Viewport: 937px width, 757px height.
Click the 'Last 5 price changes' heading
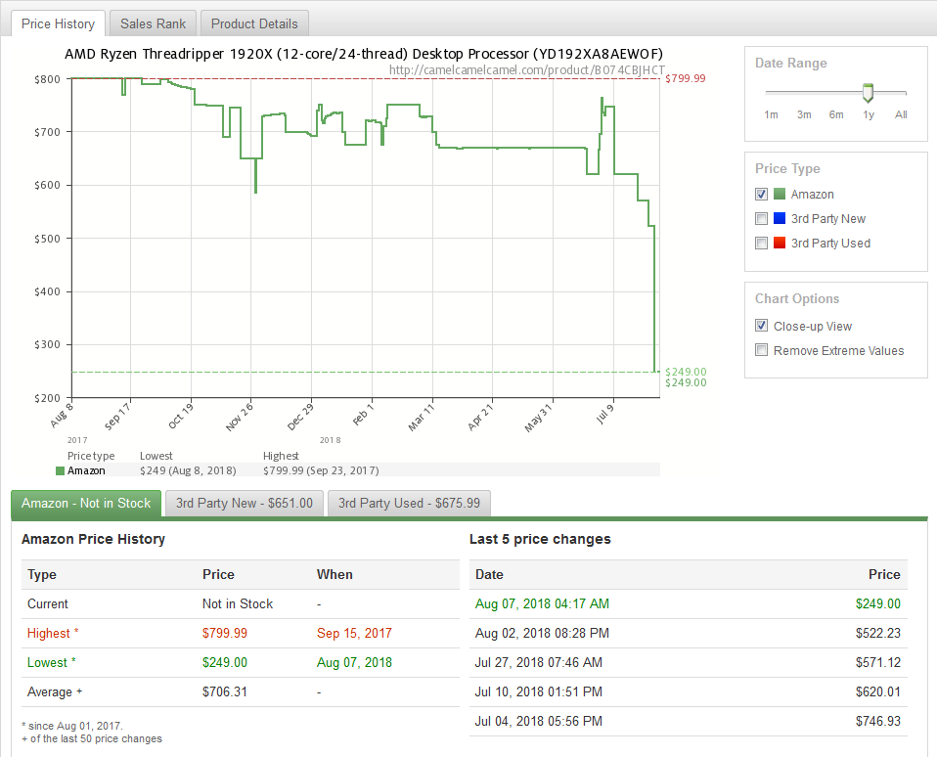[540, 539]
